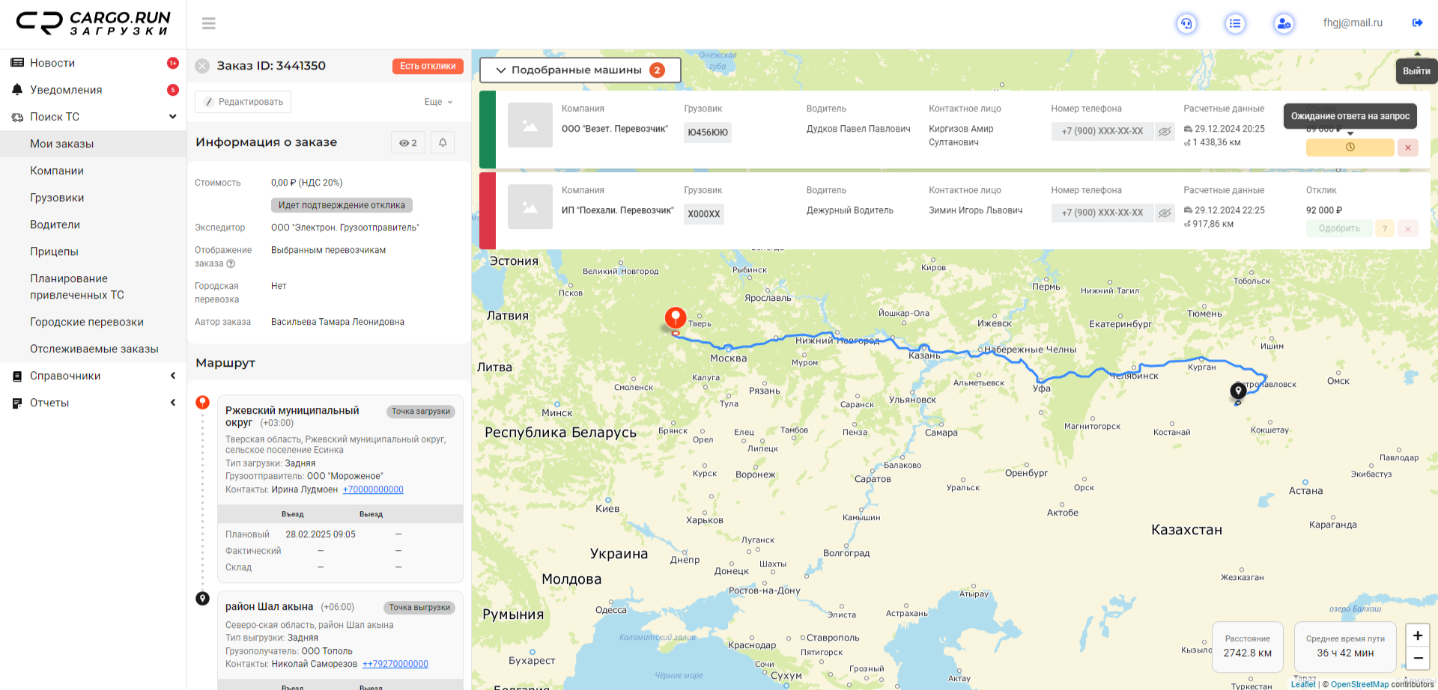Click the yellow waiting clock button

[1350, 147]
